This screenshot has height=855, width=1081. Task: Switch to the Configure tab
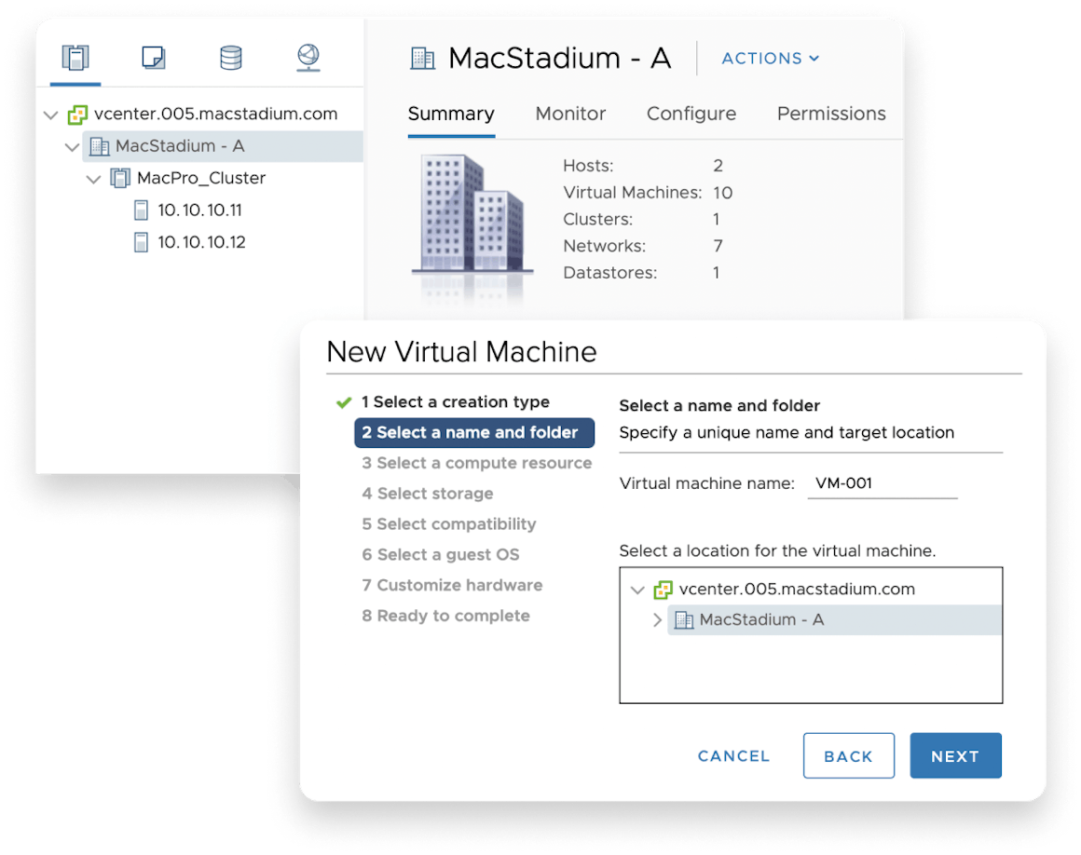coord(691,114)
